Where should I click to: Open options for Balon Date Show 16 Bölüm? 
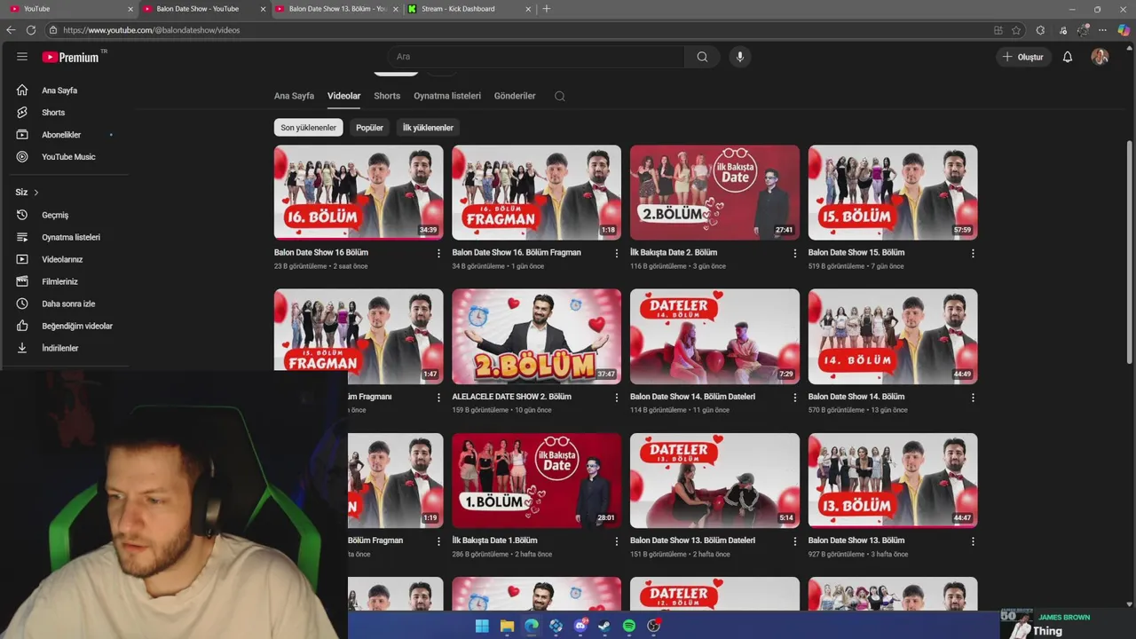tap(438, 253)
